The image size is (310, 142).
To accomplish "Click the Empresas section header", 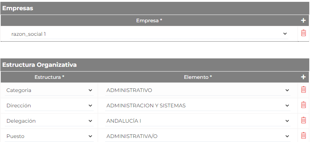I will click(155, 8).
